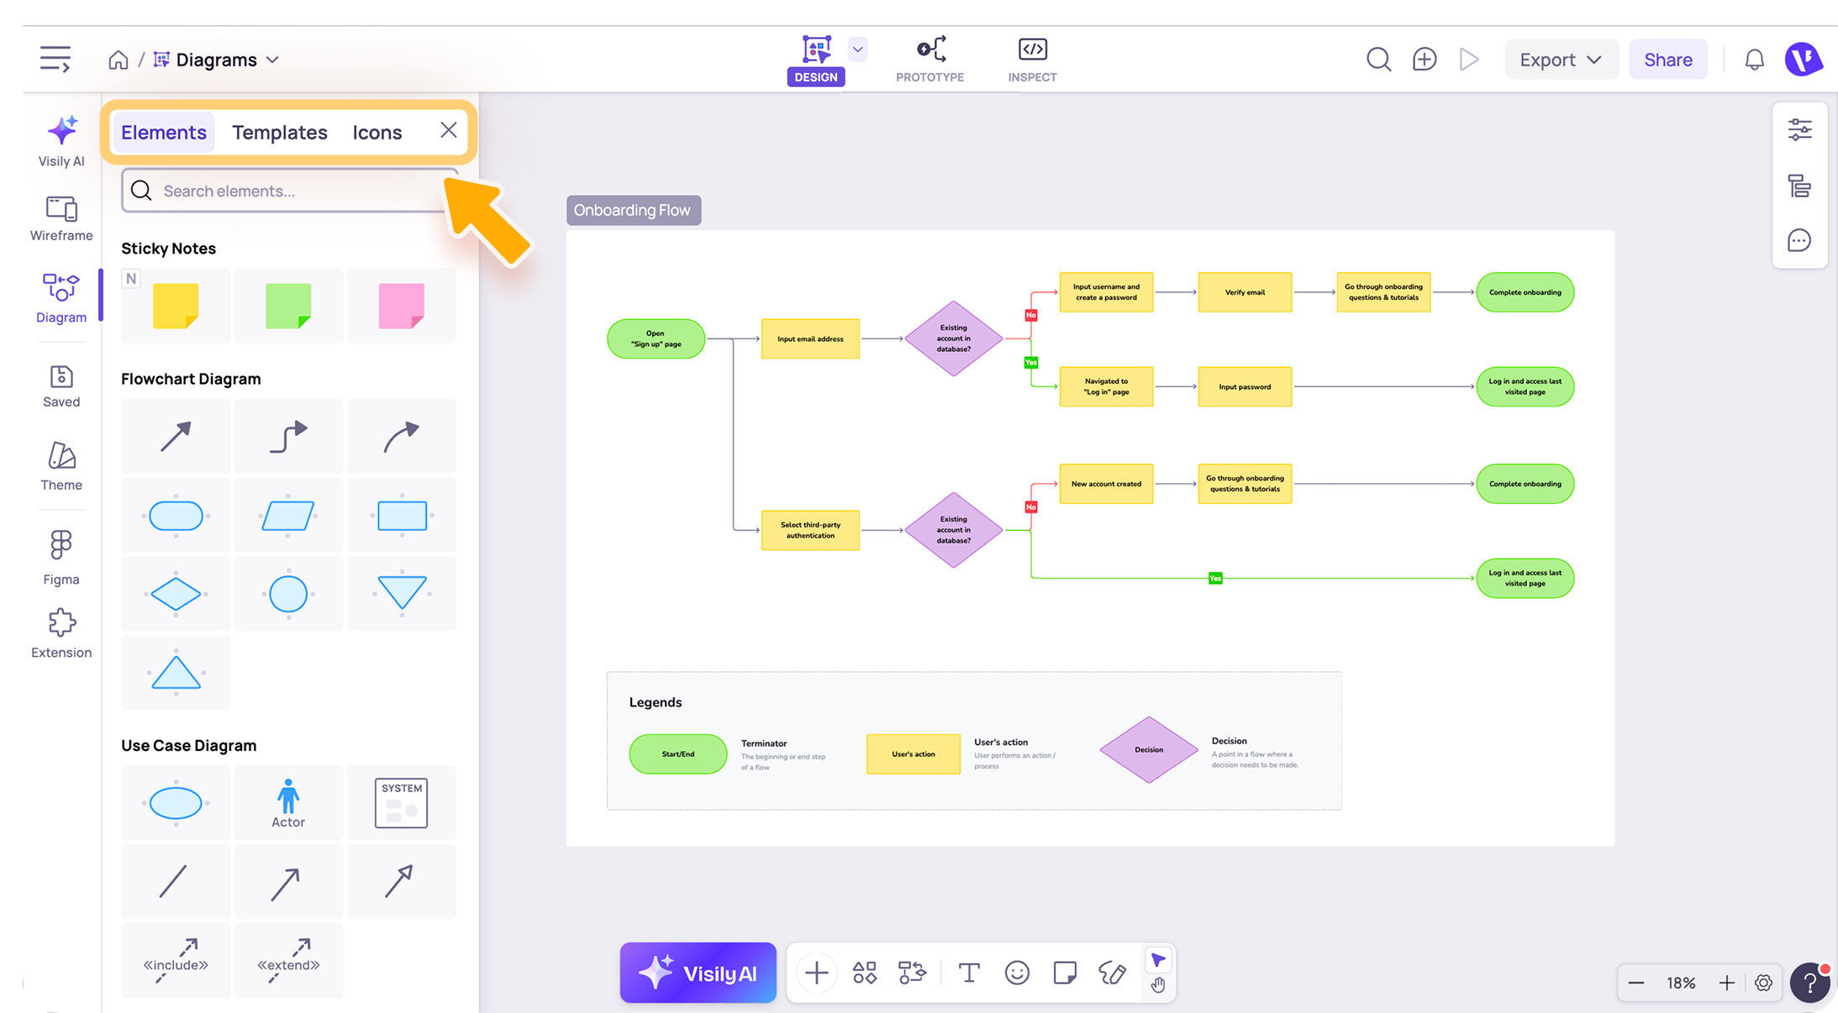Open the settings sliders panel icon
Screen dimensions: 1838x1013
[1799, 129]
